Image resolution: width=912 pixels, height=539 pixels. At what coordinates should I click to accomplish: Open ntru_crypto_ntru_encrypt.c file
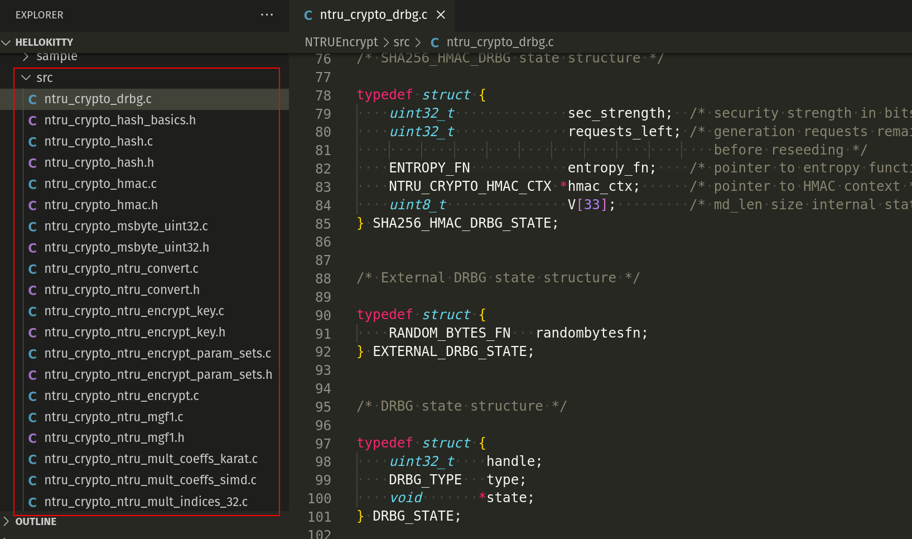(x=144, y=396)
